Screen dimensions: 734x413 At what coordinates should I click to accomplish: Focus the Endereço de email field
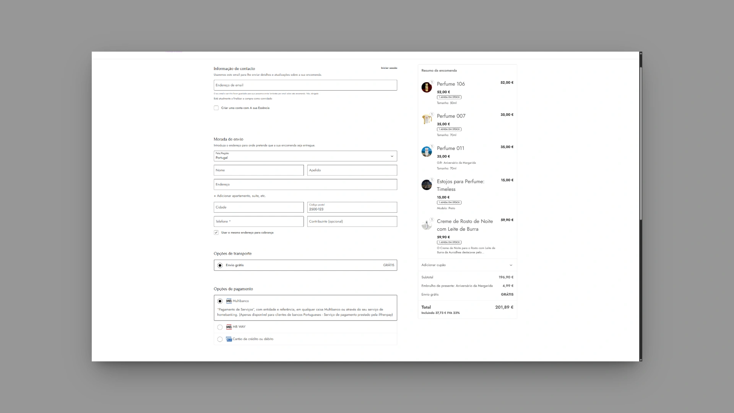(305, 85)
